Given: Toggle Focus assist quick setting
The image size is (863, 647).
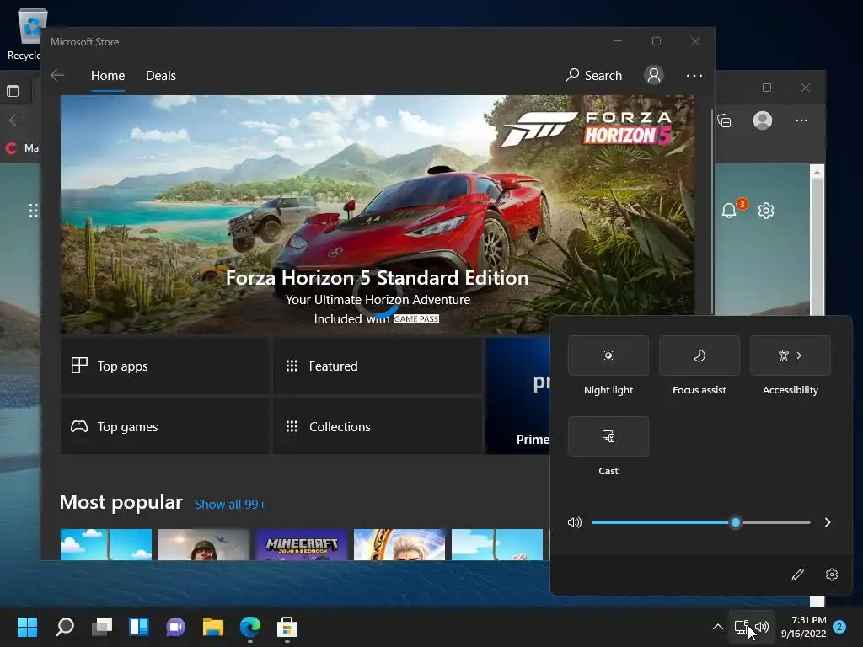Looking at the screenshot, I should pos(699,356).
